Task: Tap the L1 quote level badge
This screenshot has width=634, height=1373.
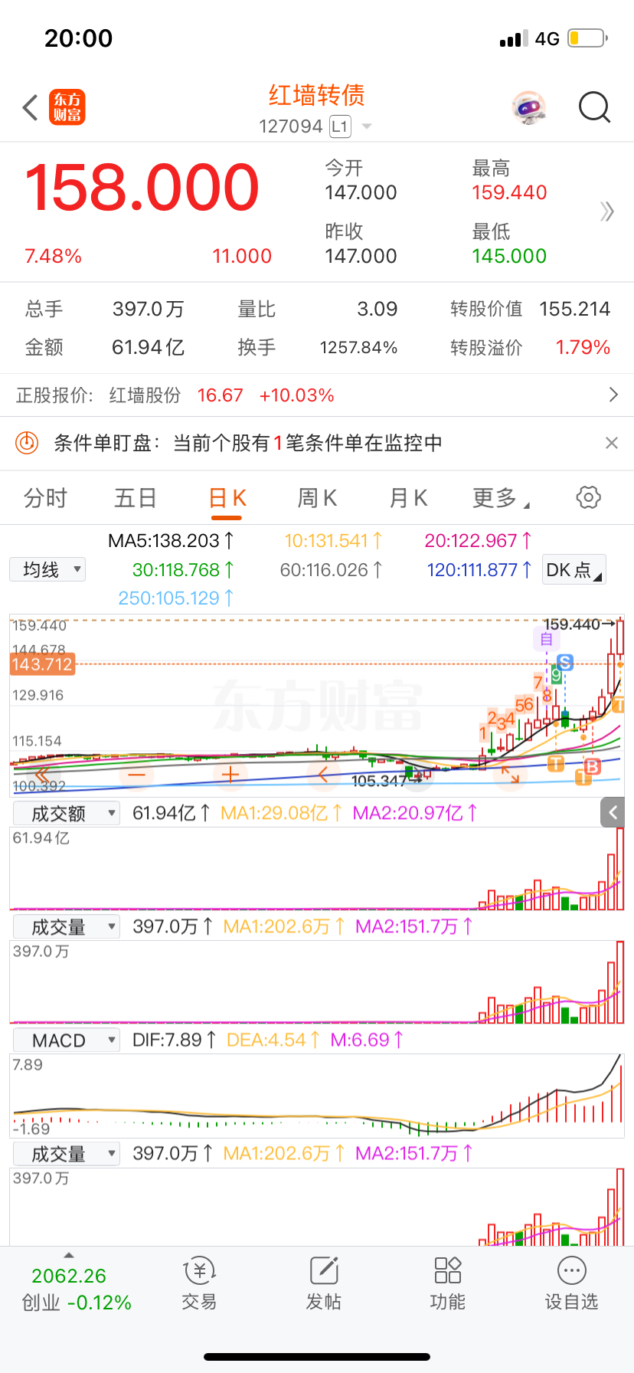Action: (340, 126)
